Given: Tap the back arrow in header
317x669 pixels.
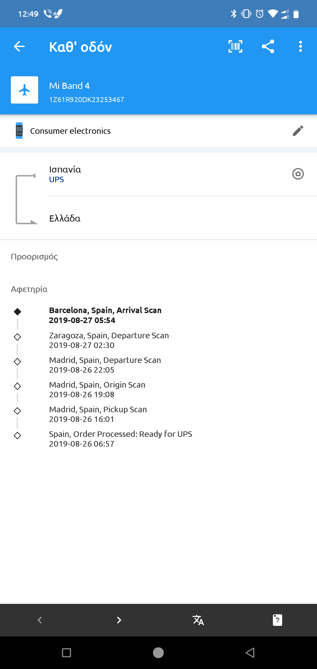Looking at the screenshot, I should tap(19, 46).
